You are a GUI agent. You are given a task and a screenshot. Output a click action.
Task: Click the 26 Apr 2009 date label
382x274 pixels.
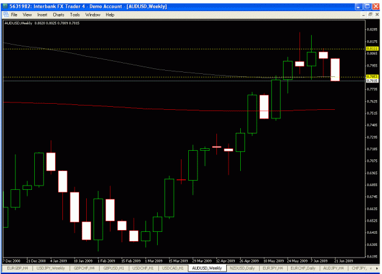pyautogui.click(x=249, y=261)
